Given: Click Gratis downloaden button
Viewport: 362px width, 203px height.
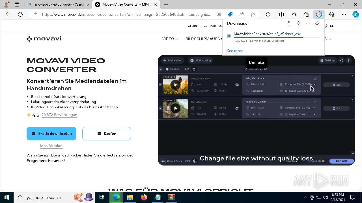Looking at the screenshot, I should [x=51, y=134].
